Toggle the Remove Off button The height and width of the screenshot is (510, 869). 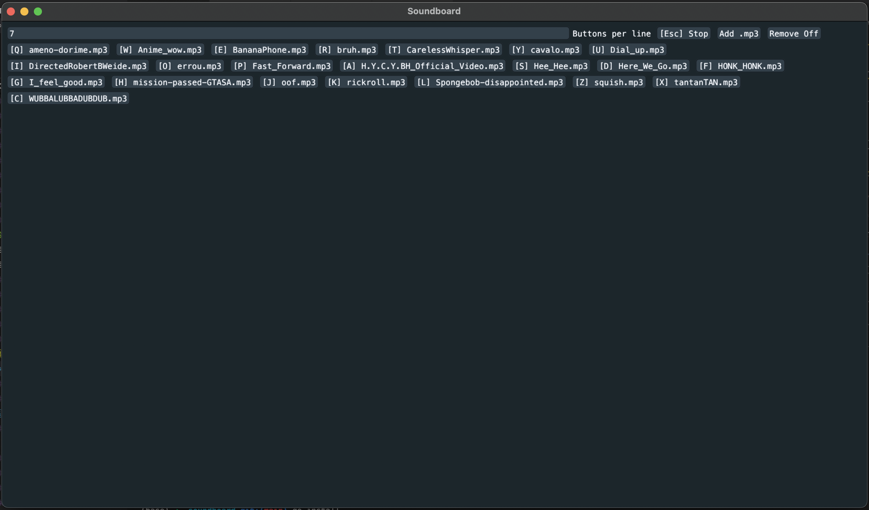[794, 33]
